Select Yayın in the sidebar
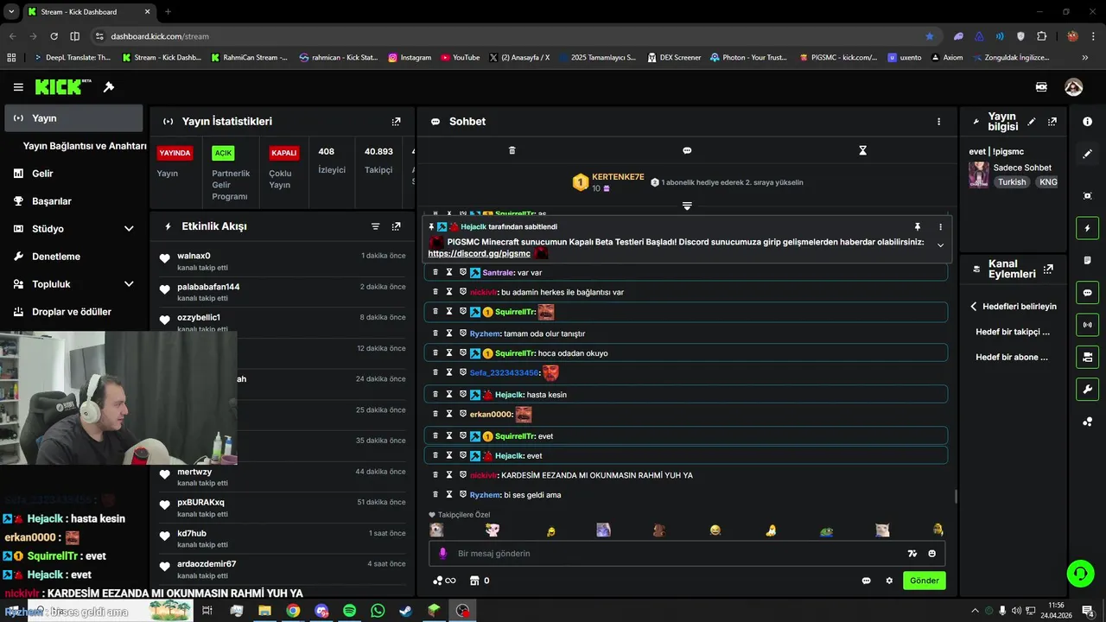This screenshot has width=1106, height=622. tap(73, 118)
